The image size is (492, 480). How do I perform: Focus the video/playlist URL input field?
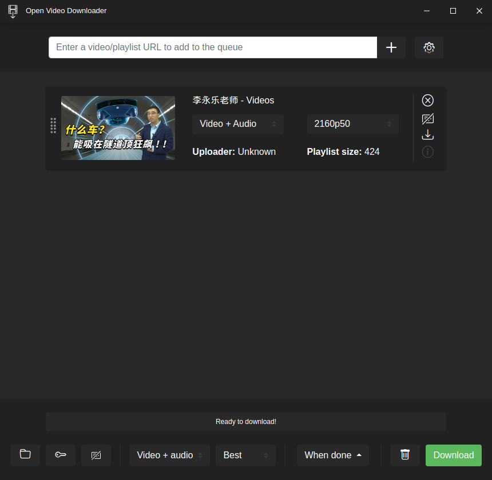(213, 47)
